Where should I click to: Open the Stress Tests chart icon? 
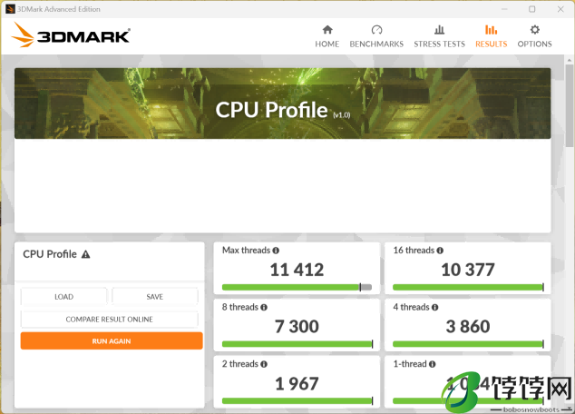439,30
